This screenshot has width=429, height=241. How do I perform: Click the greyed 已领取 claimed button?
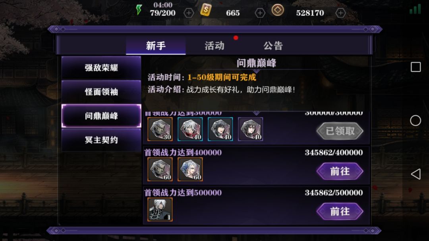coord(340,131)
